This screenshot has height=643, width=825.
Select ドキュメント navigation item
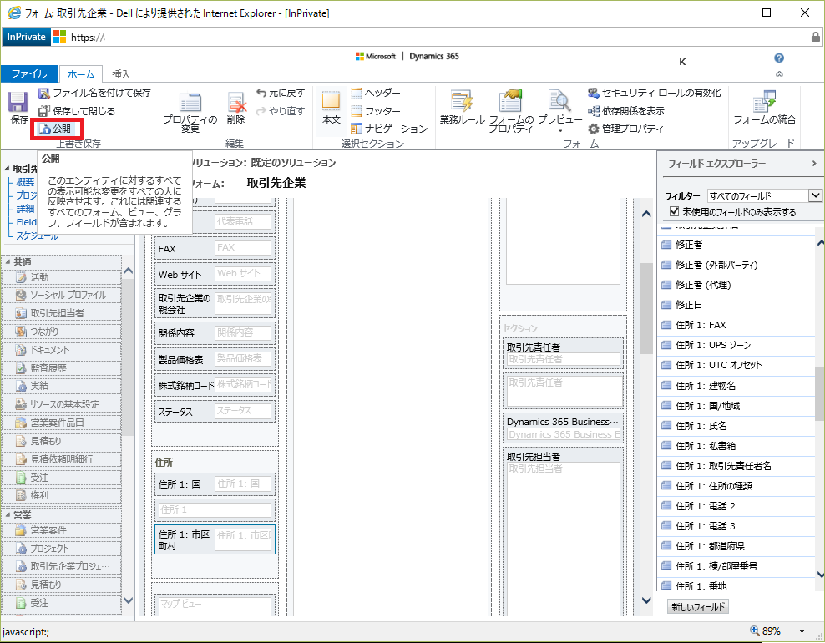62,350
